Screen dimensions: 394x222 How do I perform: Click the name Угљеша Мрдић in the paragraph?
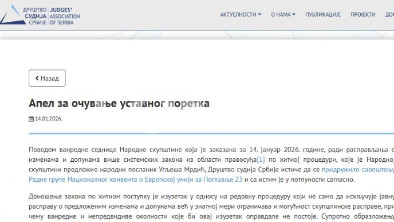coord(183,169)
